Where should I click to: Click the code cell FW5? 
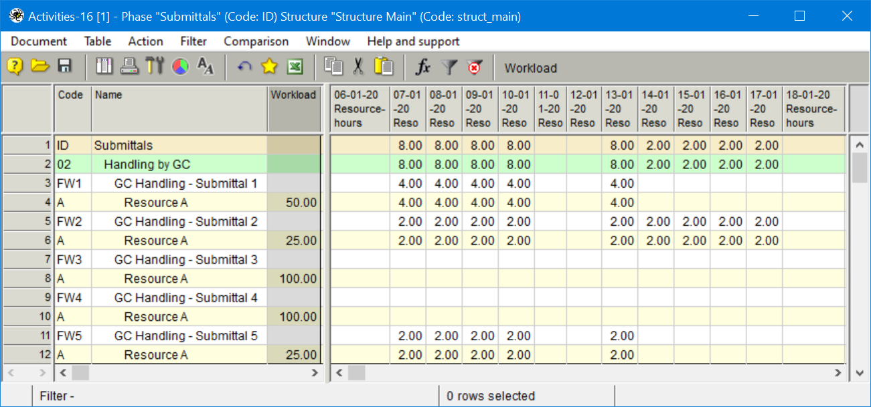tap(72, 335)
